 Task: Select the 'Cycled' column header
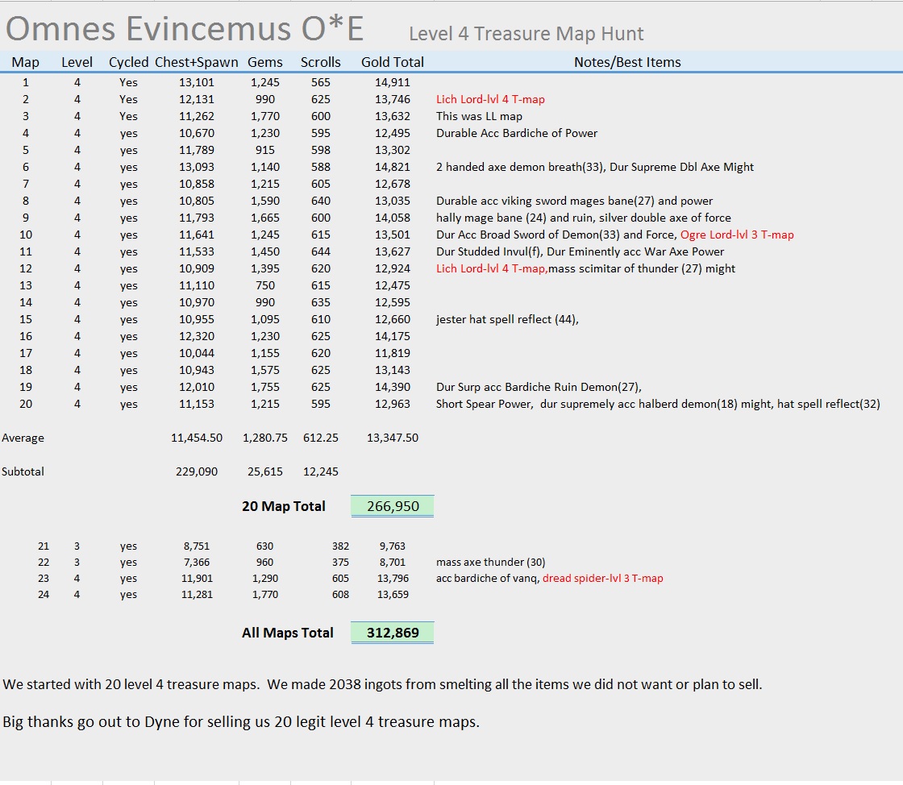click(x=129, y=62)
